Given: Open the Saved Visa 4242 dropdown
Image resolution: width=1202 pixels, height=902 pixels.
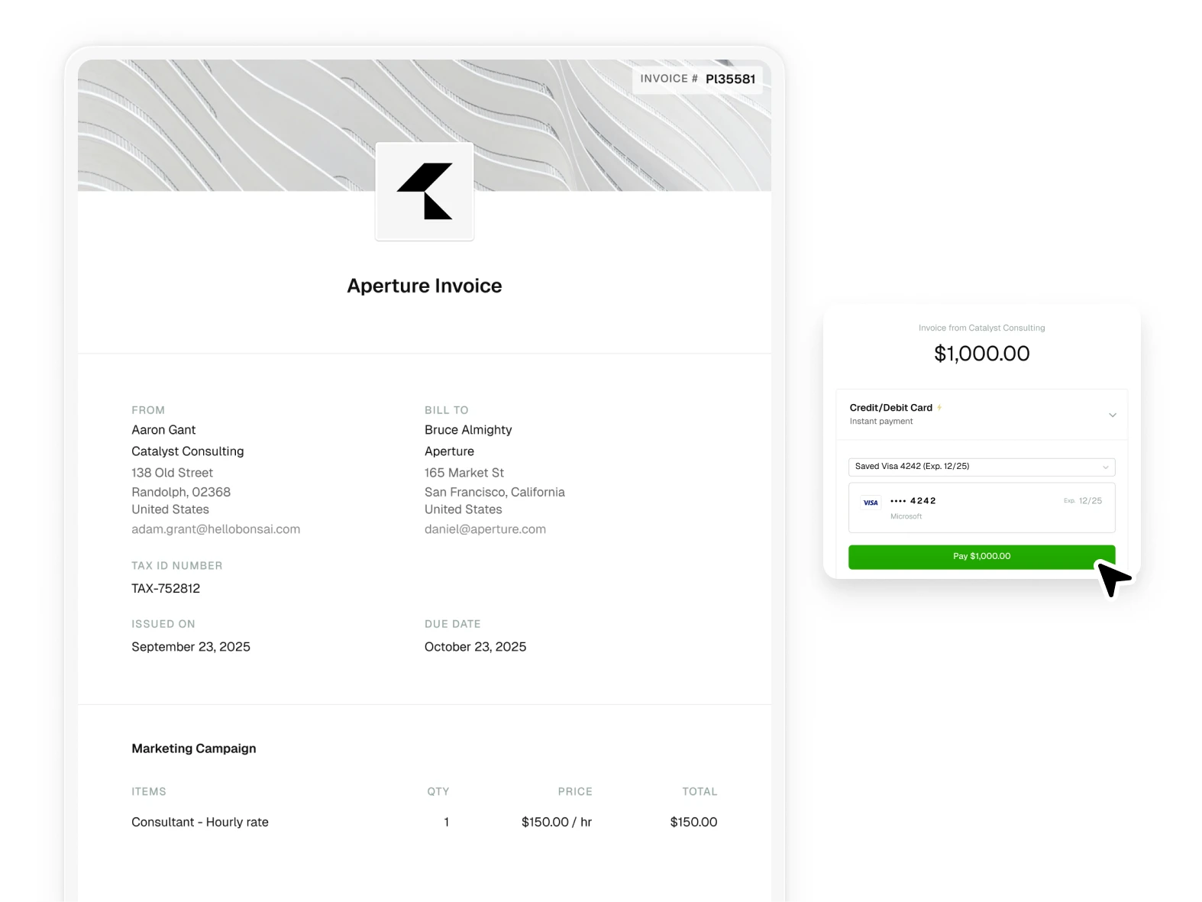Looking at the screenshot, I should pos(981,467).
